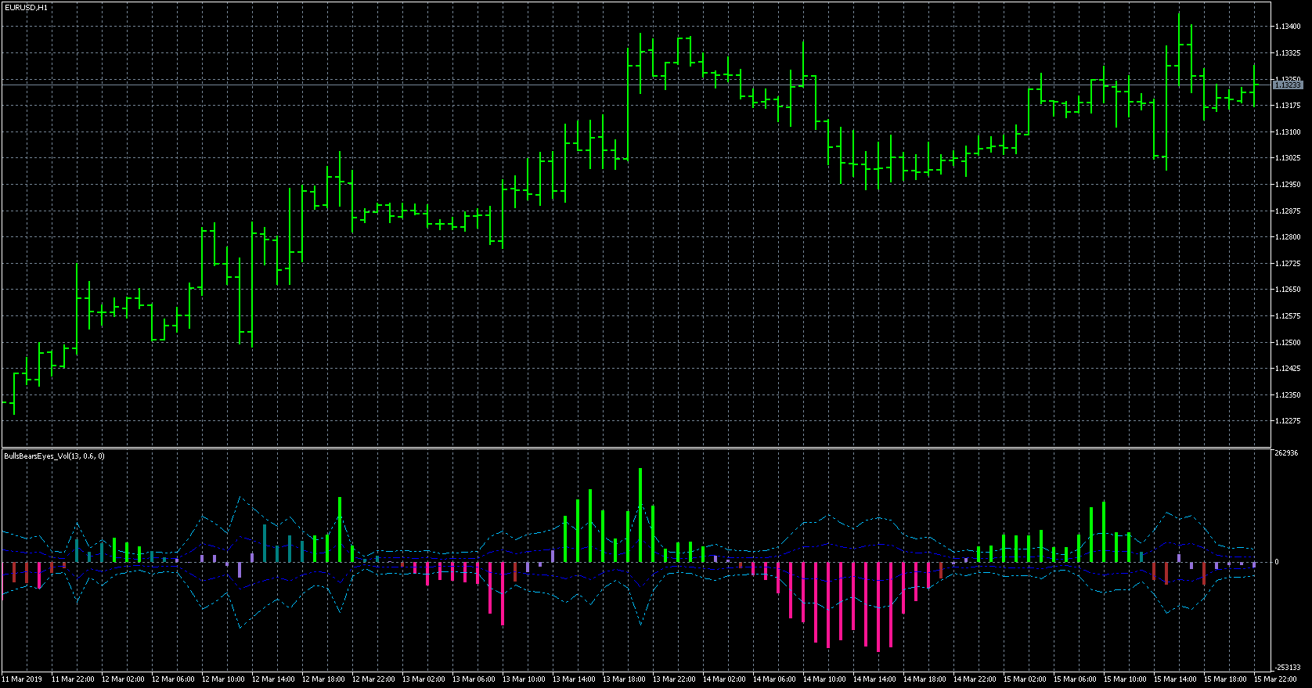
Task: Select the 13 Mar 18:00 time label
Action: coord(624,679)
